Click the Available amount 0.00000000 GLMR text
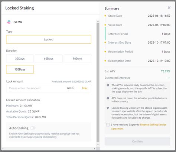 coord(72,82)
